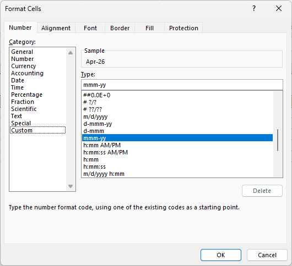This screenshot has width=292, height=266.
Task: Pick the h:mm format code
Action: point(177,159)
